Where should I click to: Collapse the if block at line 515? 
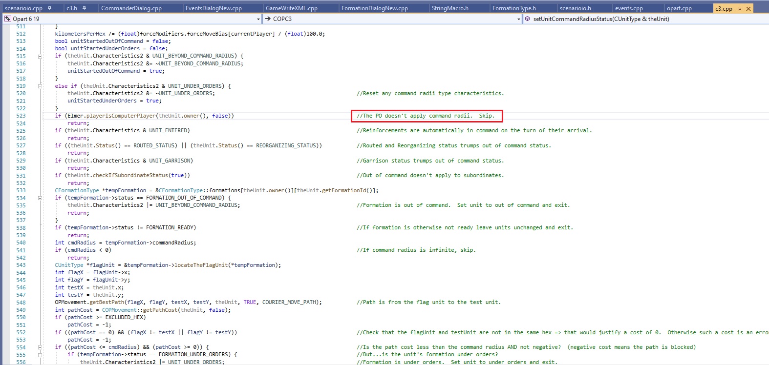40,56
